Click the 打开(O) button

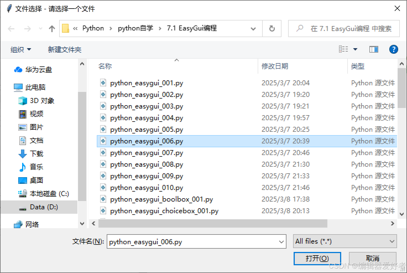(317, 258)
